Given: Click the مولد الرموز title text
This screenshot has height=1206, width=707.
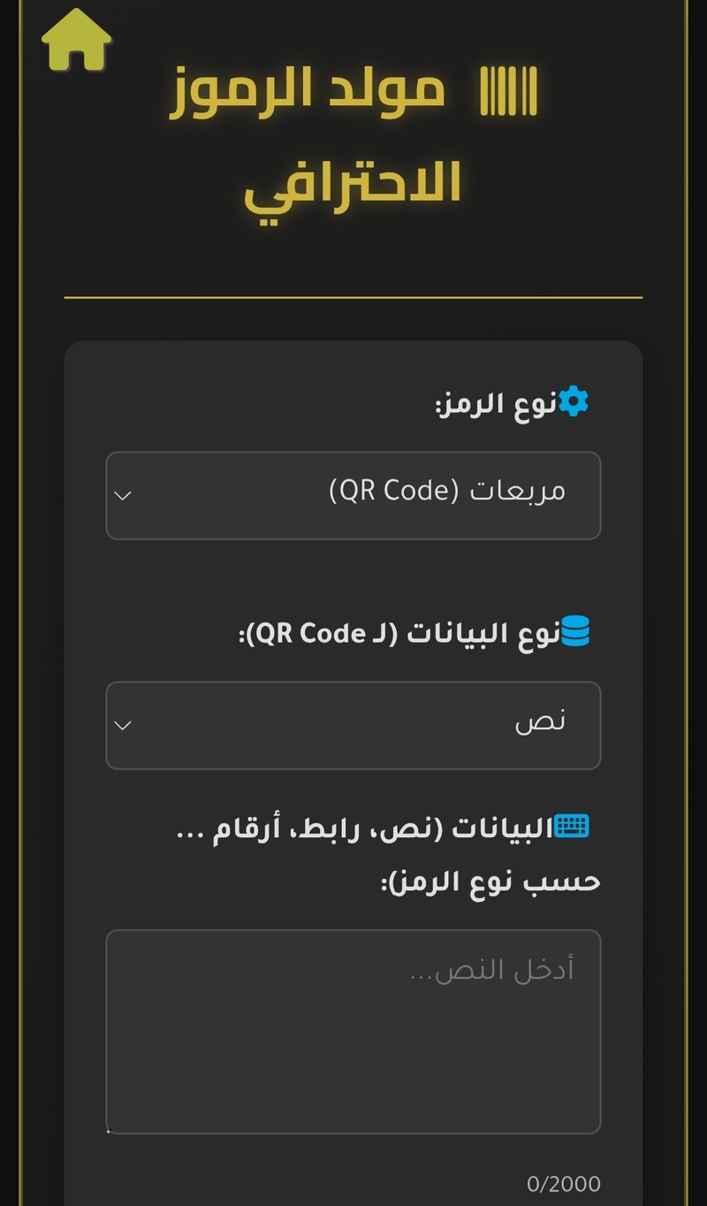Looking at the screenshot, I should [x=308, y=91].
